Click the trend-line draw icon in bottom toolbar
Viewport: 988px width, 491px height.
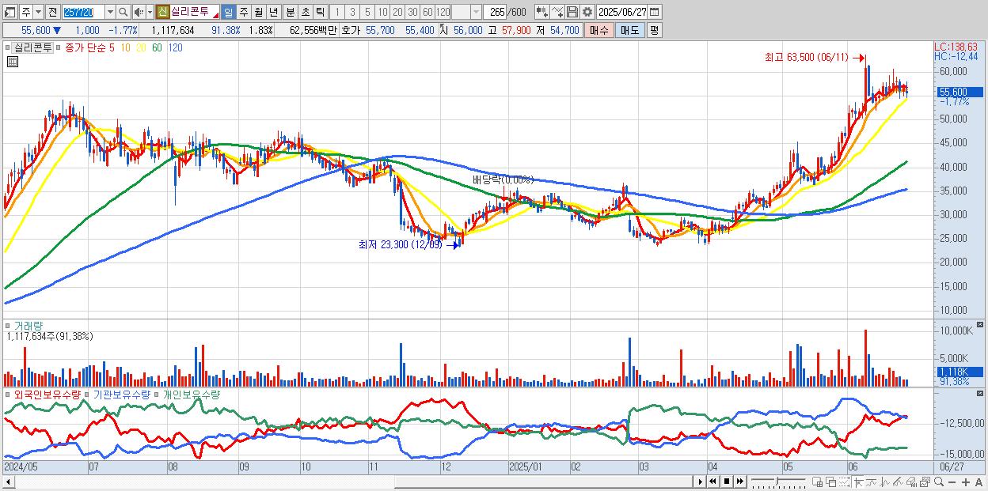[872, 482]
